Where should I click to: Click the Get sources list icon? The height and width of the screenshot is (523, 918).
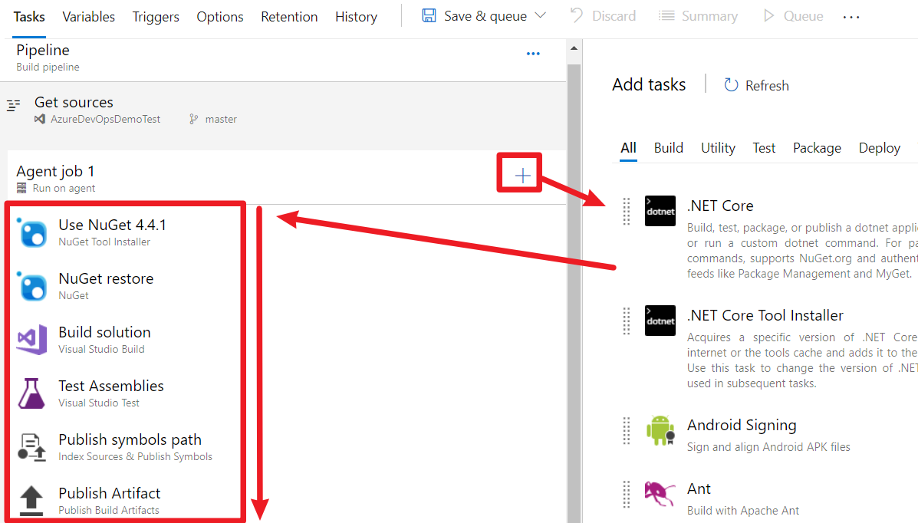(x=14, y=105)
